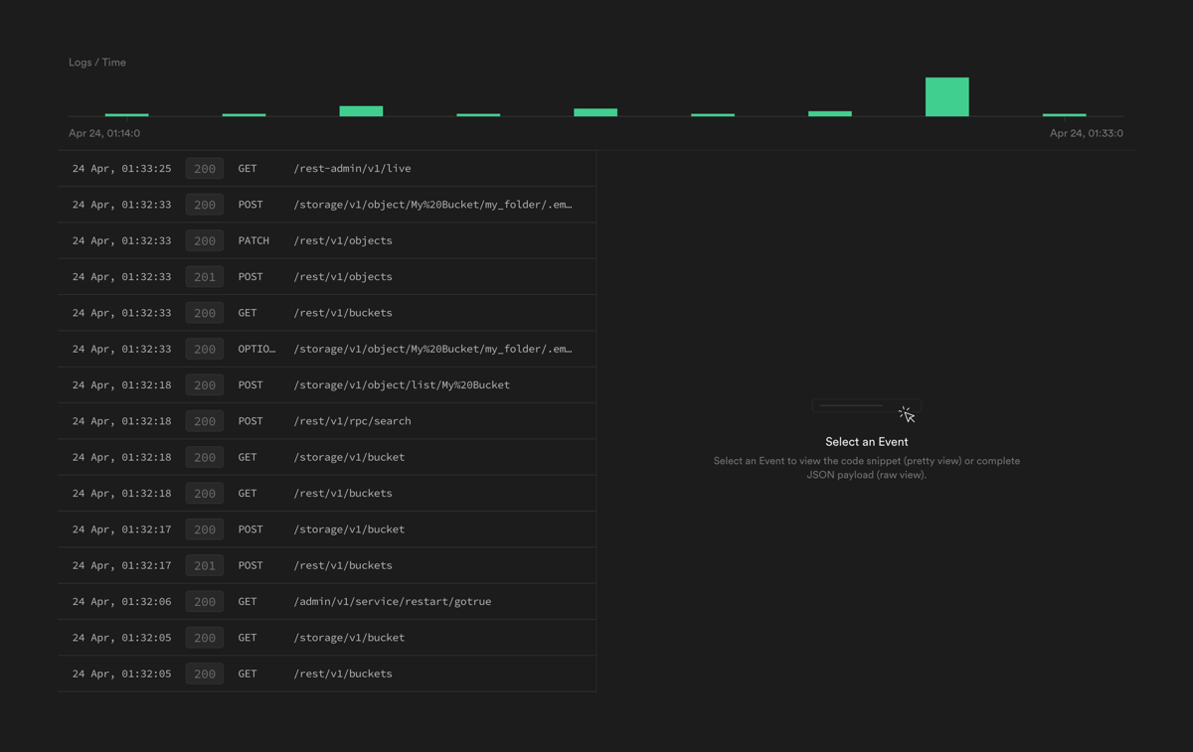Select the first histogram bar on the left
This screenshot has height=752, width=1193.
click(126, 115)
